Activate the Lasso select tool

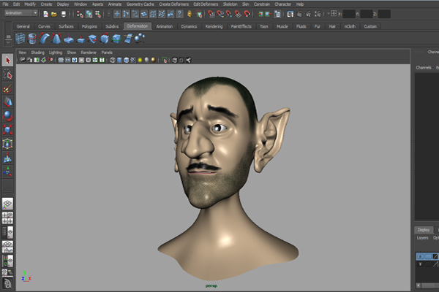tap(7, 74)
